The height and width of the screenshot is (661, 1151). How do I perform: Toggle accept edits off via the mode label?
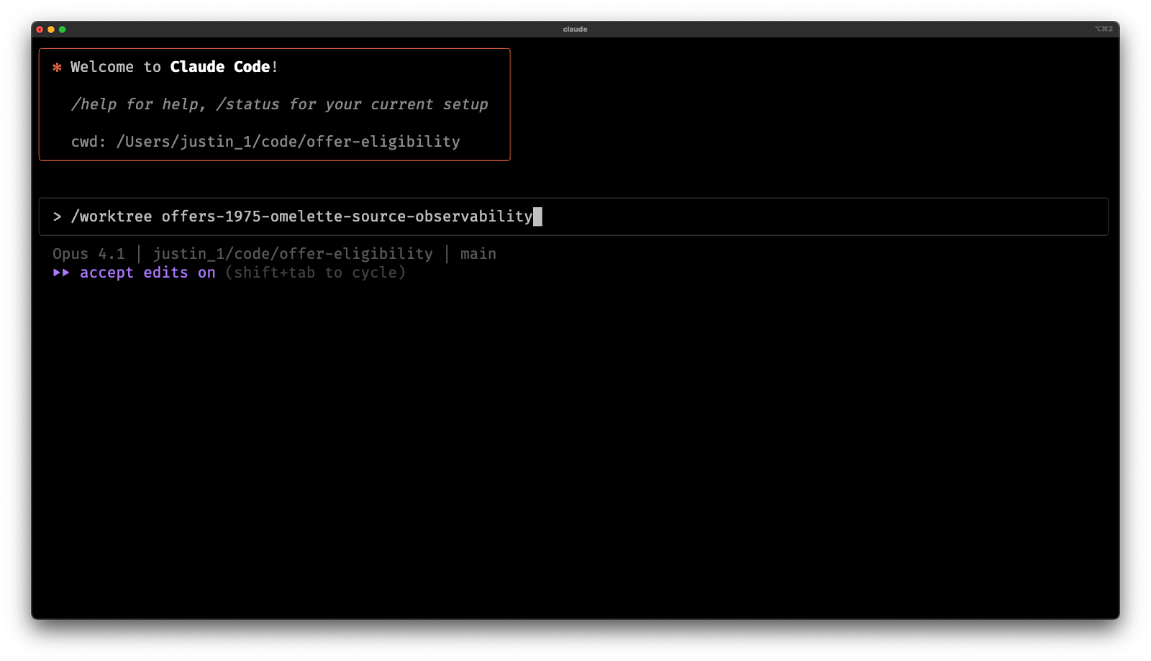[x=147, y=272]
